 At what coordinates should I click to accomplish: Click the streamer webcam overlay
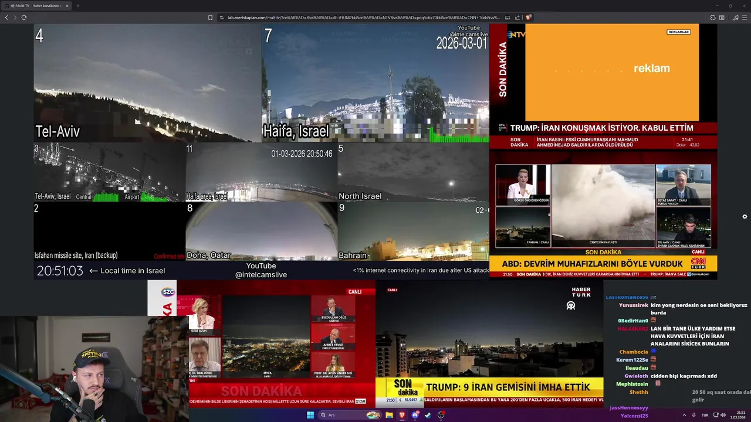94,369
